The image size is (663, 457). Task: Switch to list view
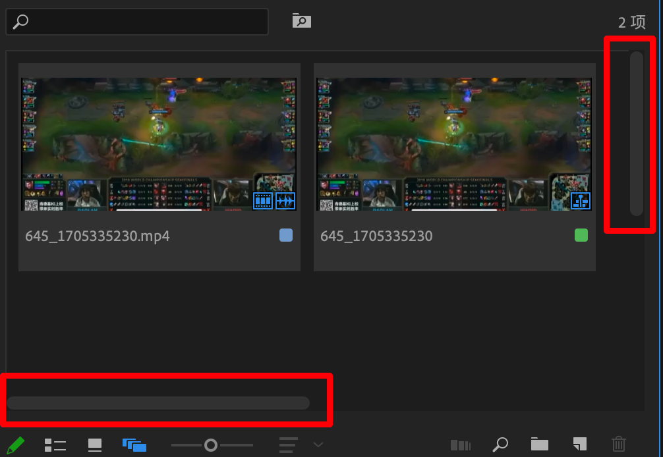tap(55, 444)
